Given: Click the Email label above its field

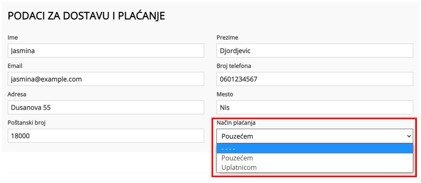Looking at the screenshot, I should pyautogui.click(x=15, y=66).
